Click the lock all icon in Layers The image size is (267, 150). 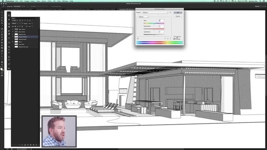(22, 26)
